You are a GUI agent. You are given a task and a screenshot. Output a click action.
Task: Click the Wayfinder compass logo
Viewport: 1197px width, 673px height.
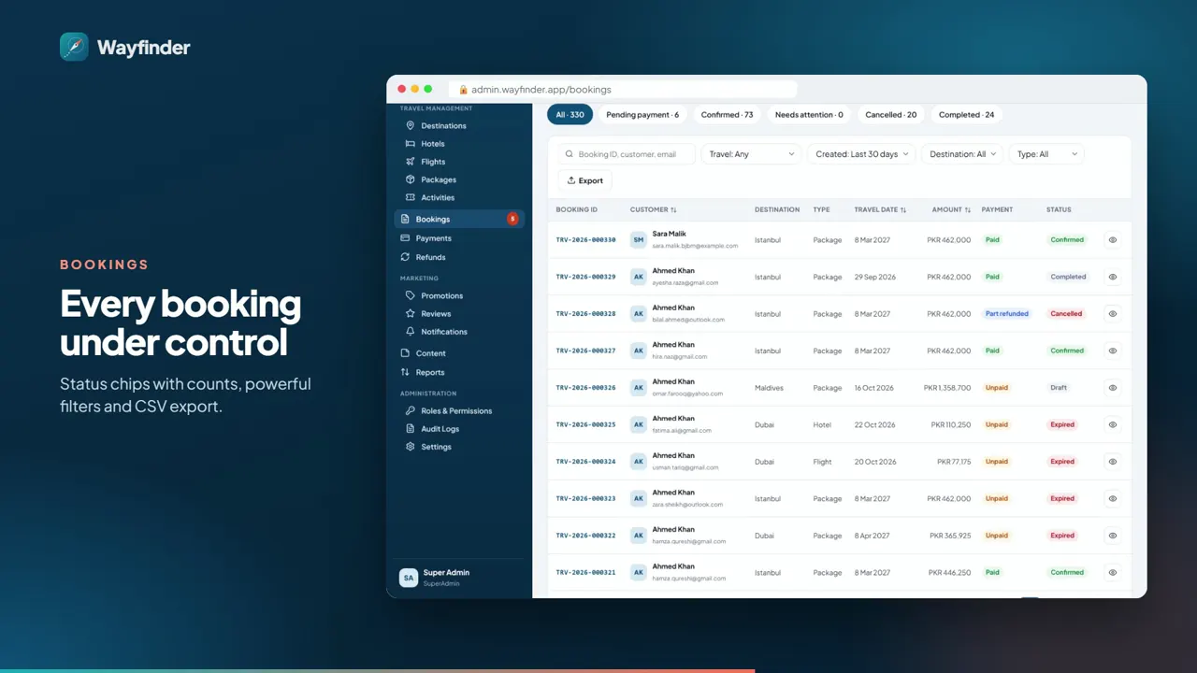point(74,47)
